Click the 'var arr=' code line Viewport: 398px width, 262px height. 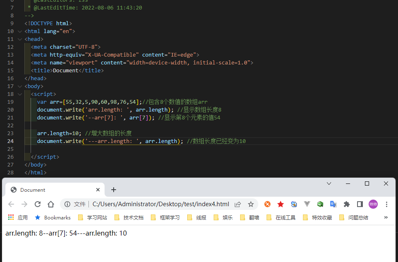pyautogui.click(x=122, y=102)
